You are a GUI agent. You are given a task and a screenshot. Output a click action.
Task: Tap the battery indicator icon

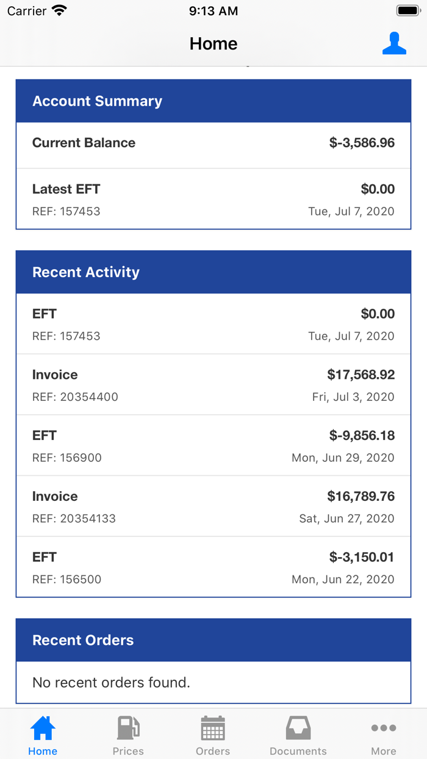tap(408, 11)
